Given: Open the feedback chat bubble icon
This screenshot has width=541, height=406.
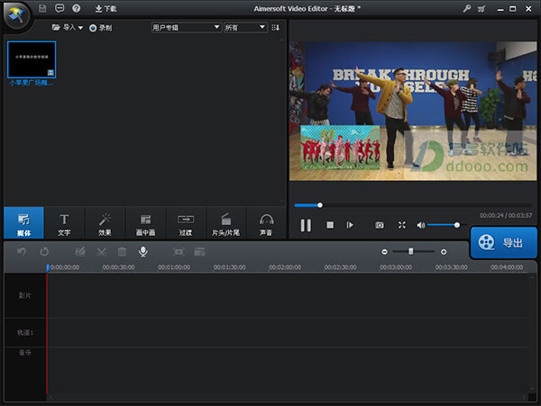Looking at the screenshot, I should 60,8.
